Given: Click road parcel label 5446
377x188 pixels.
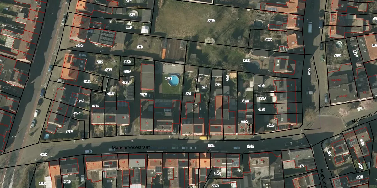Looking at the screenshot, I should pos(44,154).
